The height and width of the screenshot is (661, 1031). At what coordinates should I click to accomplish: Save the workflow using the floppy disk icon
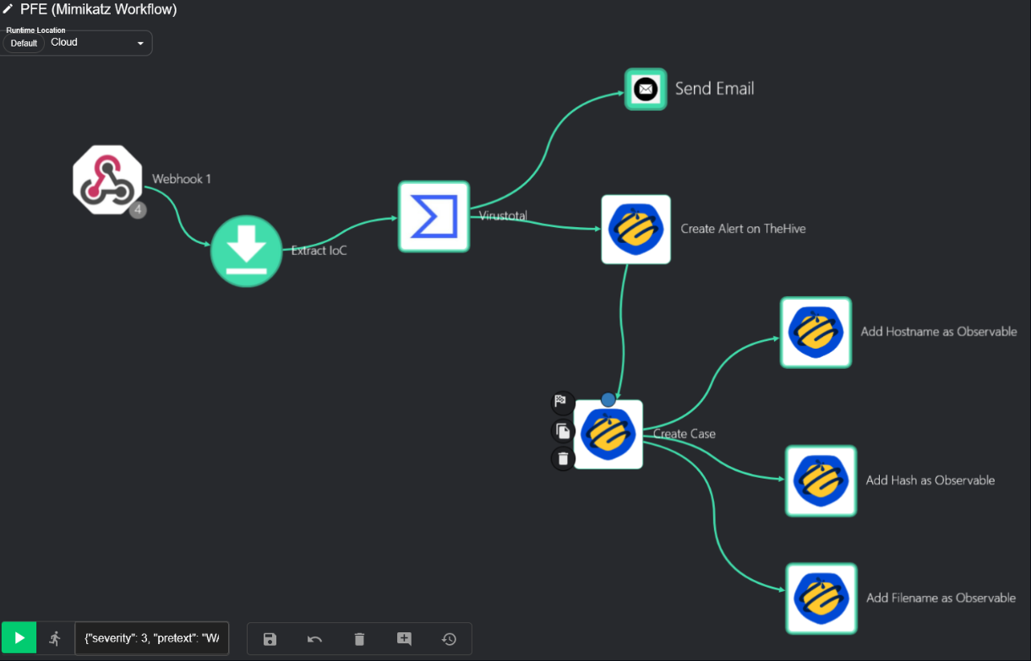270,639
